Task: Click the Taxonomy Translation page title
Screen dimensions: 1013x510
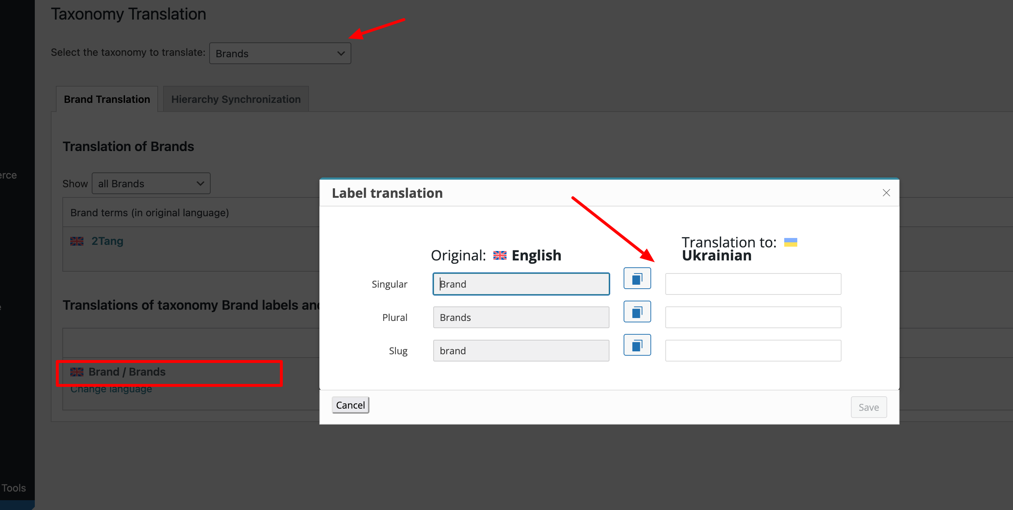Action: 128,14
